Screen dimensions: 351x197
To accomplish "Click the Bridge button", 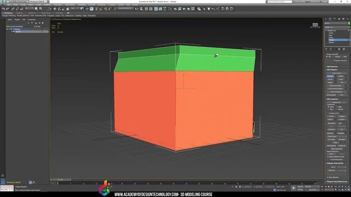I will (330, 83).
